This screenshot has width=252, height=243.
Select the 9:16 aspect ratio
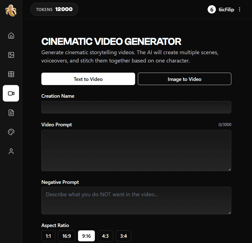tap(86, 236)
